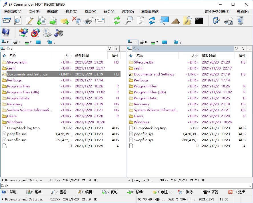Screen dimensions: 253x203
Task: Click the printer icon in the toolbar
Action: pos(88,20)
